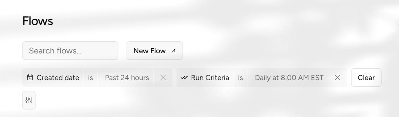This screenshot has width=399, height=117.
Task: Click the Flows page heading
Action: (x=38, y=21)
